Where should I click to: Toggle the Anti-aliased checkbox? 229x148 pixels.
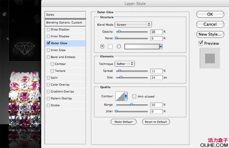click(x=134, y=96)
